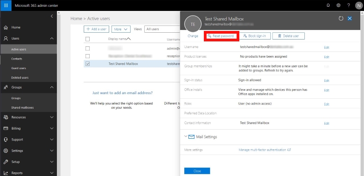The width and height of the screenshot is (364, 176).
Task: Click the Resources icon in sidebar
Action: point(6,117)
